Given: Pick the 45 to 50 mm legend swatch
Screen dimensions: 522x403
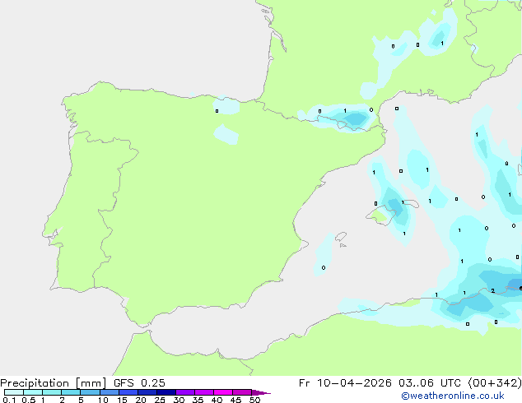Looking at the screenshot, I should tap(242, 392).
